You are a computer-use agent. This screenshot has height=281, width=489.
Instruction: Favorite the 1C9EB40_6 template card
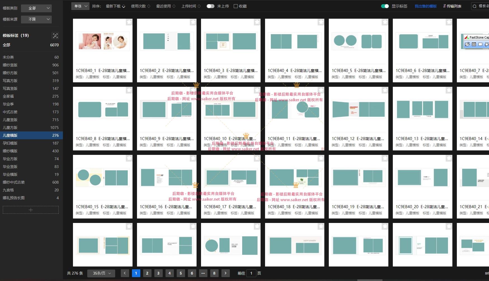click(x=449, y=22)
